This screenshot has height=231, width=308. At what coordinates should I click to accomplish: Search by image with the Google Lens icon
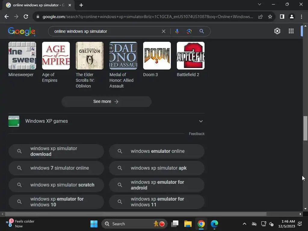tap(189, 31)
